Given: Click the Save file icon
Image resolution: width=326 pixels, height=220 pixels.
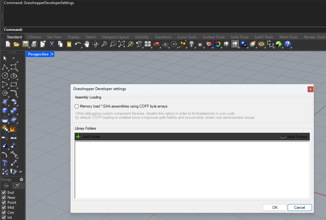Looking at the screenshot, I should pyautogui.click(x=25, y=44).
